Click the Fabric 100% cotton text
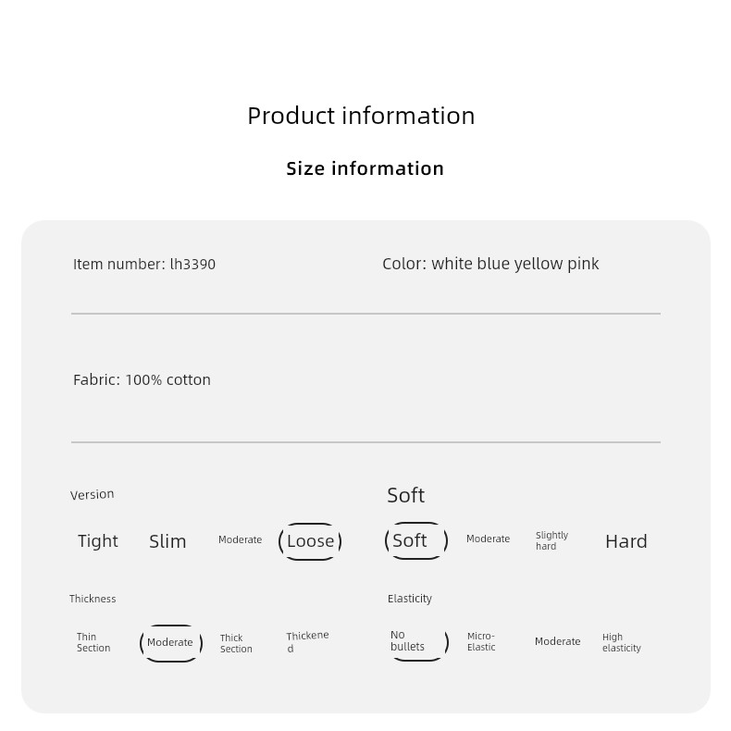731x731 pixels. (142, 380)
